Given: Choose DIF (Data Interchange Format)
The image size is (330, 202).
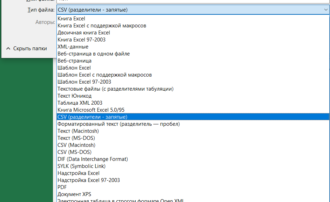Looking at the screenshot, I should pos(193,159).
